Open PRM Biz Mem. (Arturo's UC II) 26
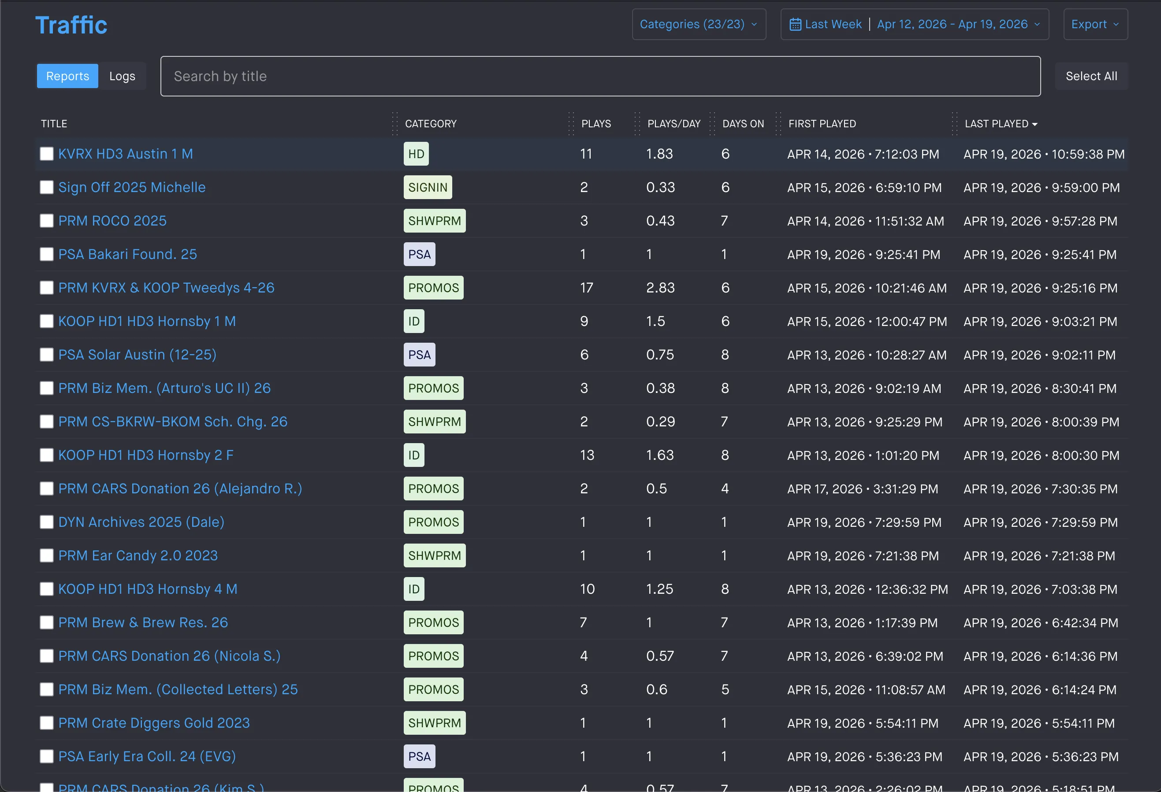The image size is (1161, 792). [x=164, y=388]
